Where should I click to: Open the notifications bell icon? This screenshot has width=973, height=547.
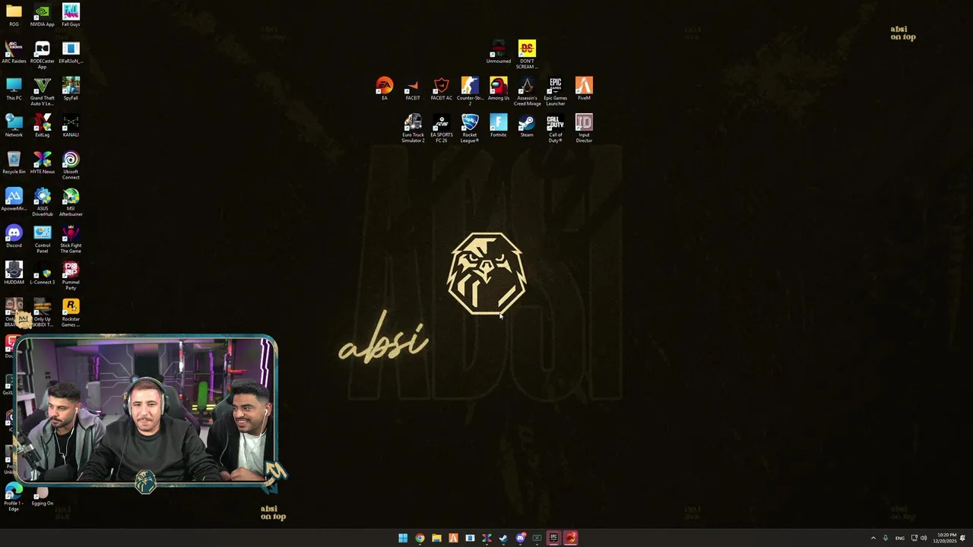point(963,538)
